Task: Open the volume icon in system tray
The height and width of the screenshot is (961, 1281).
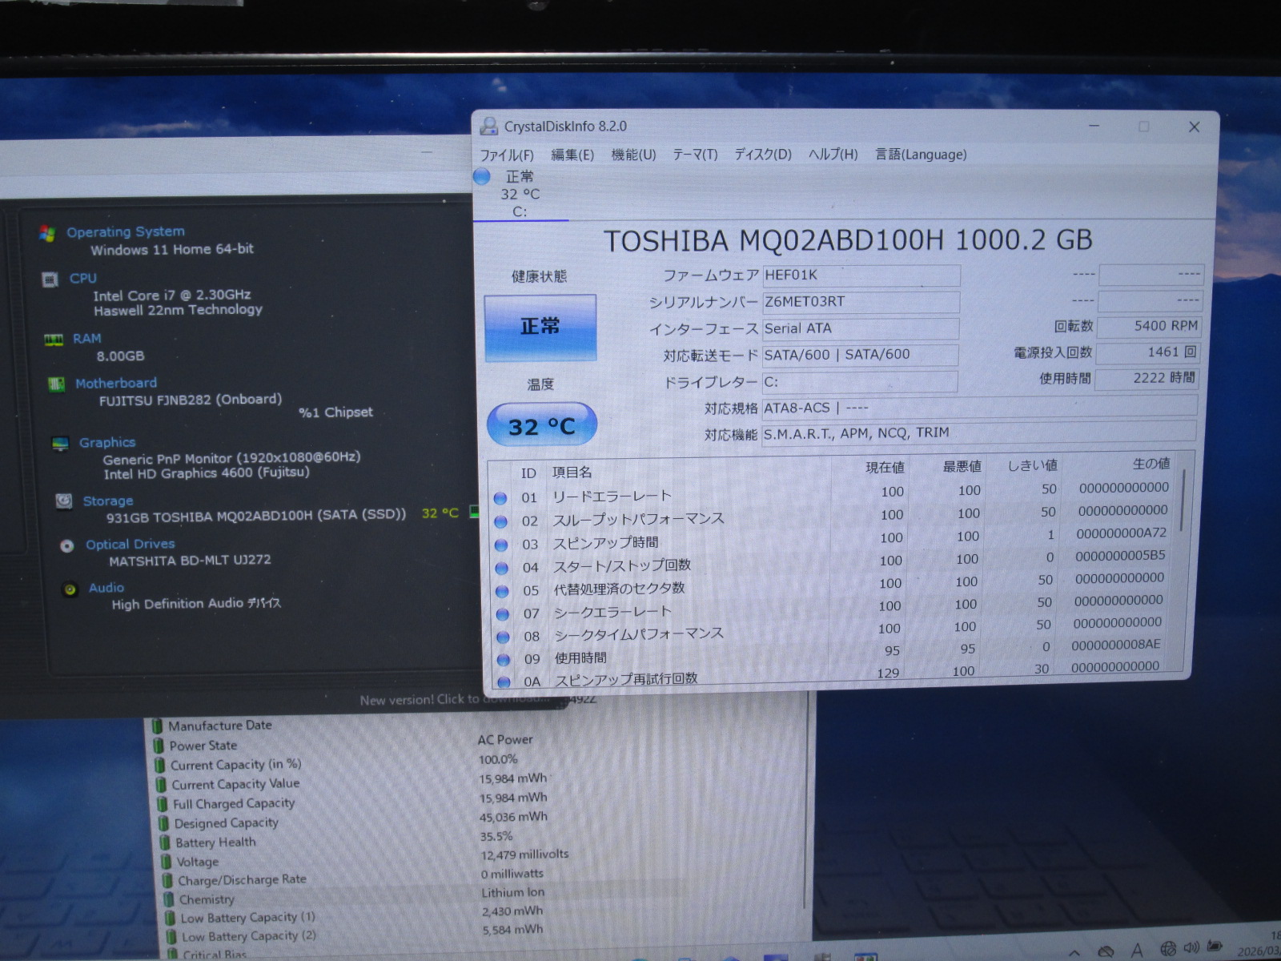Action: [x=1191, y=948]
